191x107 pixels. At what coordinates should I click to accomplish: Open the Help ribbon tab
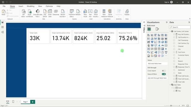click(x=58, y=6)
